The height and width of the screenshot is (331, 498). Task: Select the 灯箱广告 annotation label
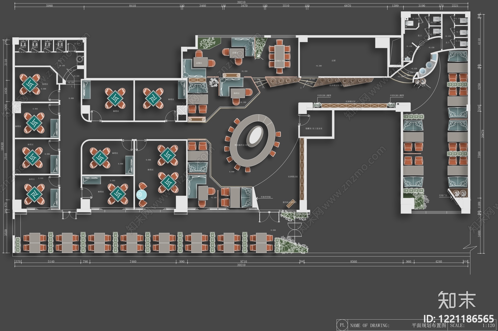pos(443,196)
